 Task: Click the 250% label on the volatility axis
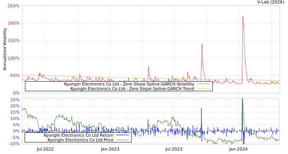tap(13, 6)
